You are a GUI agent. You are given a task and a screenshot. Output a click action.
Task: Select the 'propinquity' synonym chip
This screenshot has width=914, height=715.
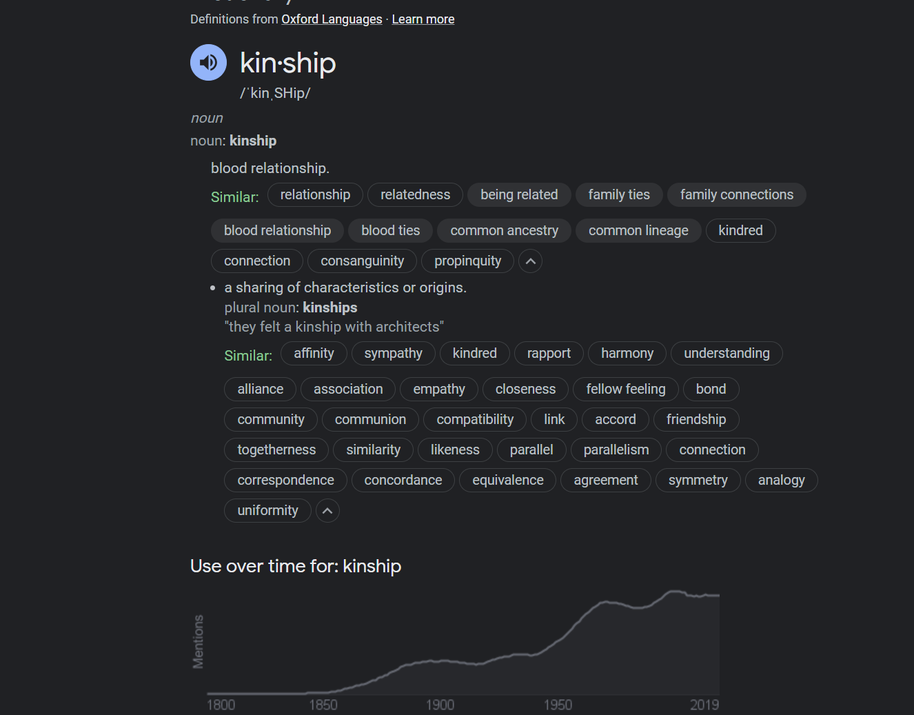coord(468,261)
